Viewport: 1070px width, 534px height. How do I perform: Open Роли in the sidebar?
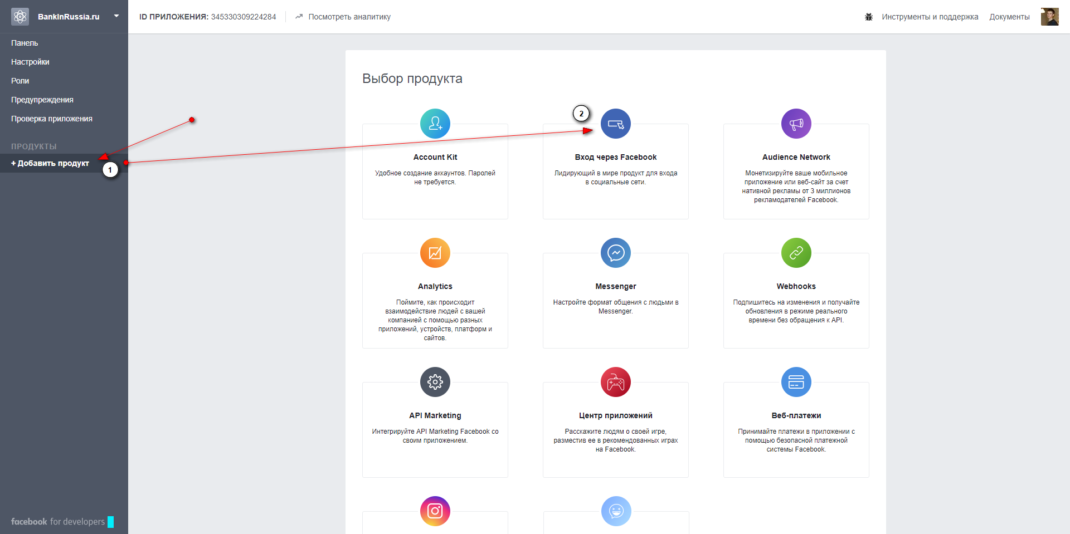coord(20,81)
